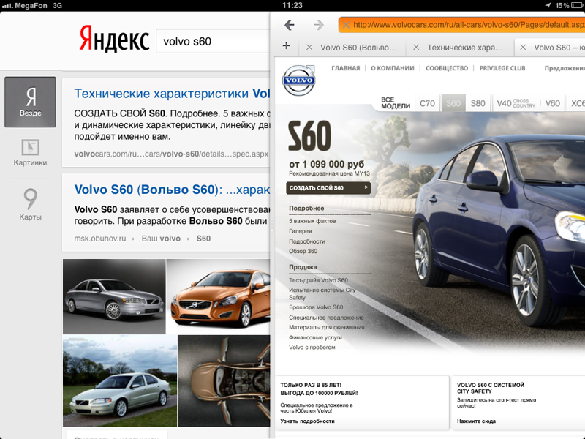Click the 'от 1 099 000 руб' price
Screen dimensions: 585x439
pos(326,164)
